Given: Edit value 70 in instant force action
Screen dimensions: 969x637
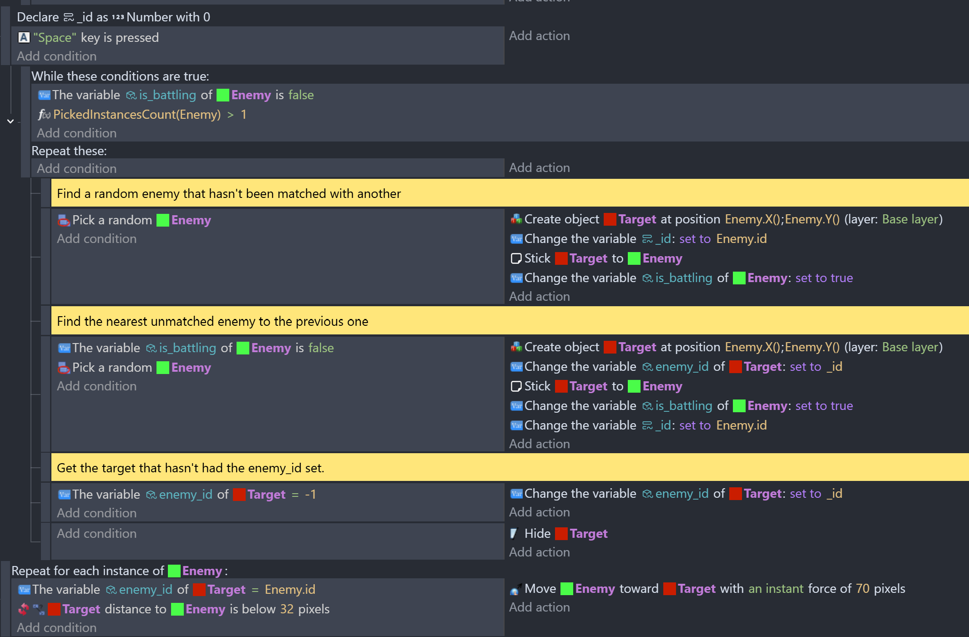Looking at the screenshot, I should point(863,589).
